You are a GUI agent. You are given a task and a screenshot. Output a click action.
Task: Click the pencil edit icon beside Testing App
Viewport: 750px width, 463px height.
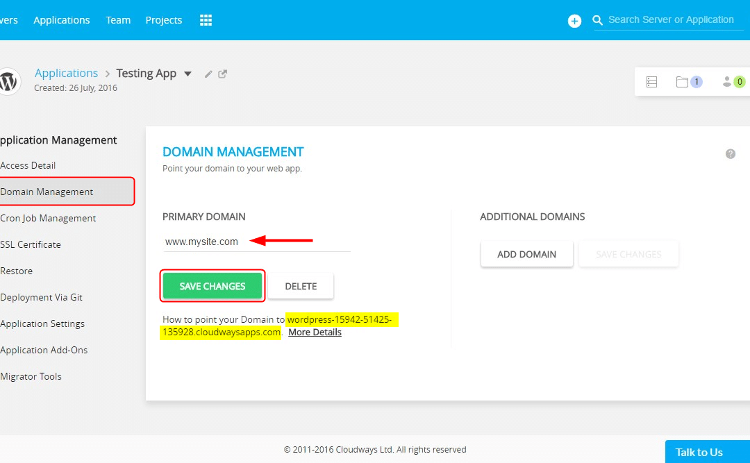[208, 74]
